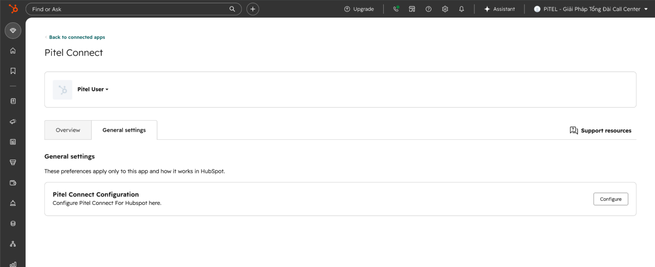Open Automation workflow icon in sidebar
This screenshot has height=267, width=655.
tap(13, 244)
